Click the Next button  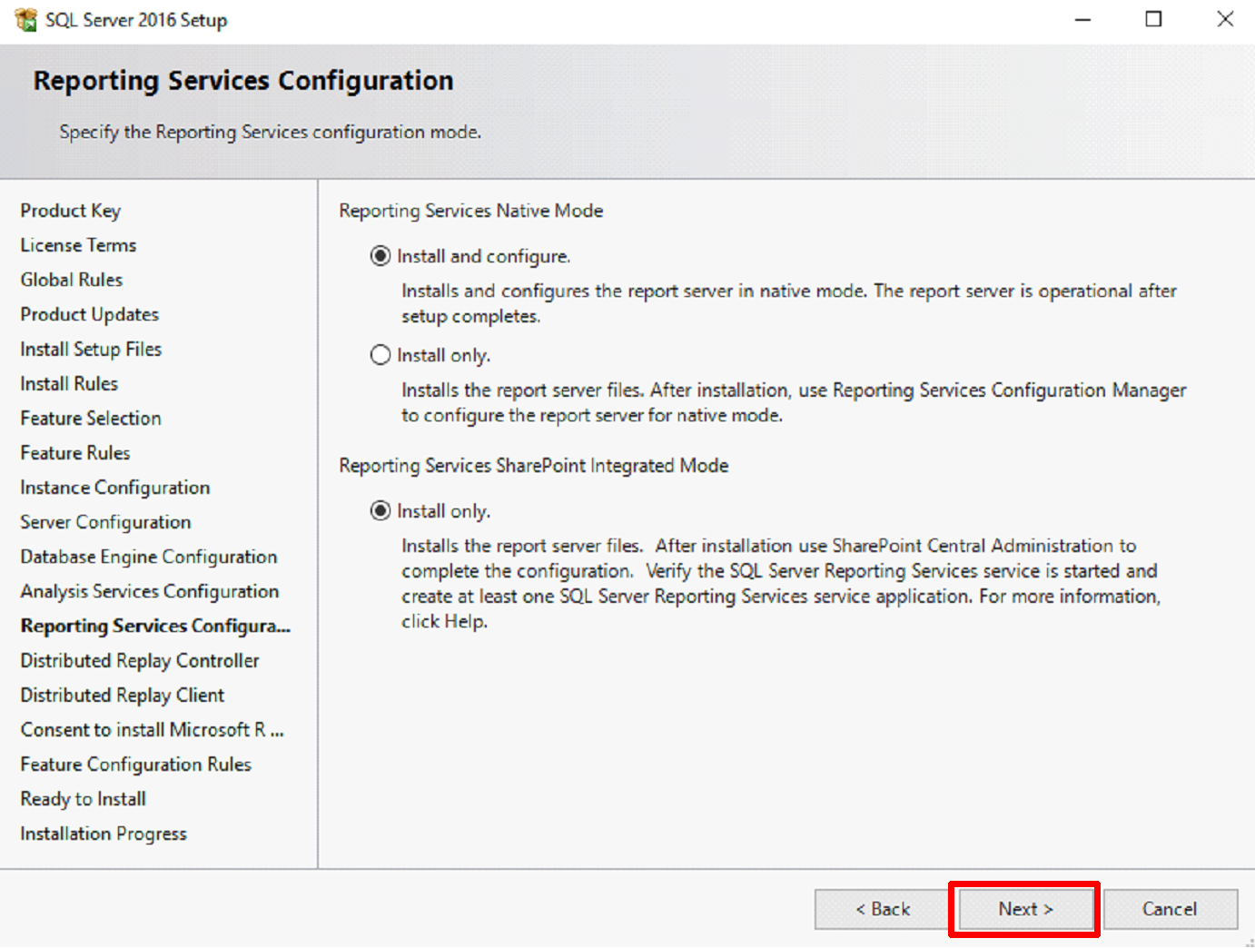[1024, 909]
